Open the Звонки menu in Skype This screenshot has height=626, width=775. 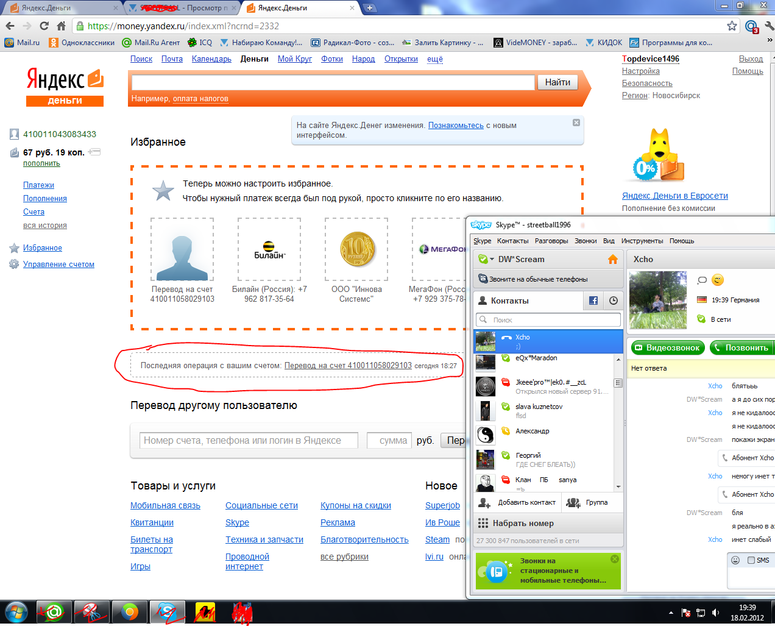tap(586, 241)
